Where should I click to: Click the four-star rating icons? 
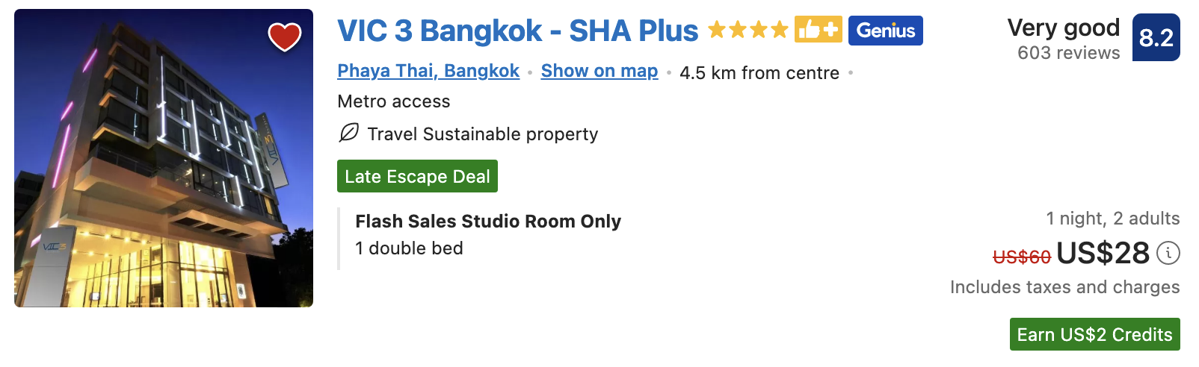(748, 30)
